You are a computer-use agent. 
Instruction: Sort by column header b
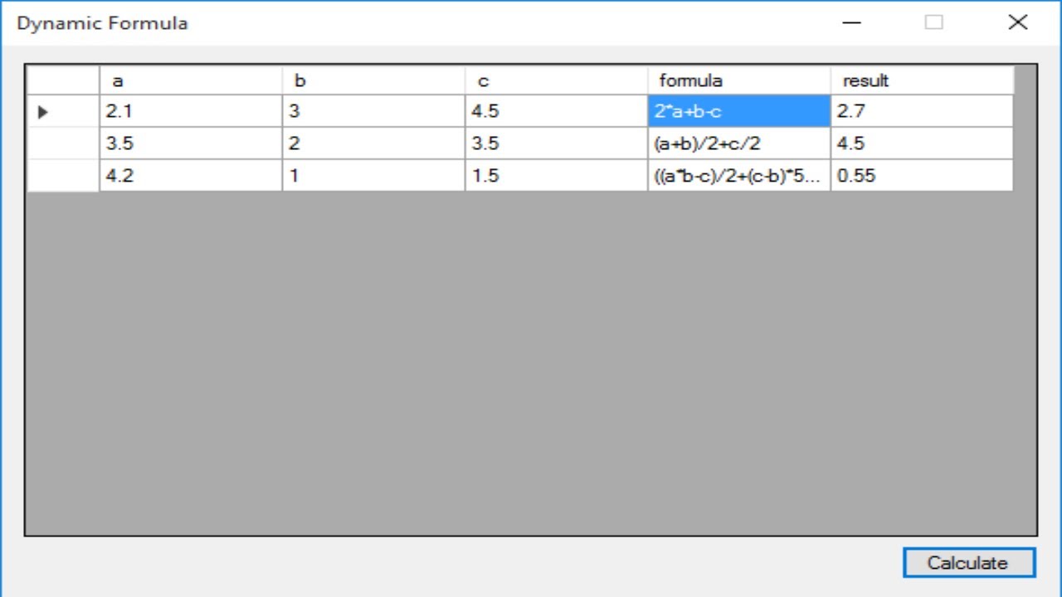pos(373,80)
